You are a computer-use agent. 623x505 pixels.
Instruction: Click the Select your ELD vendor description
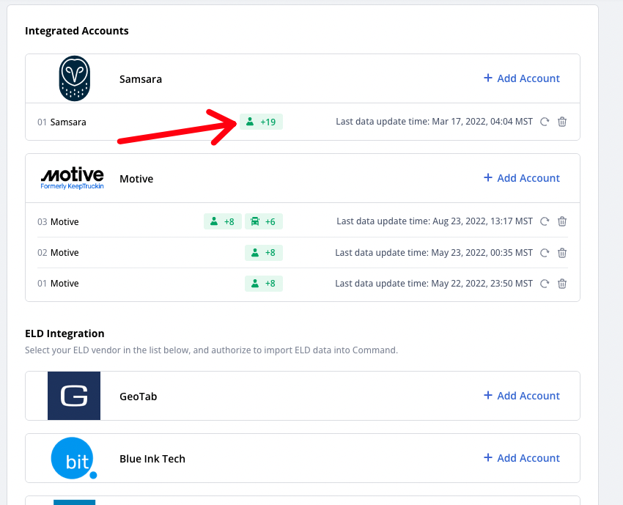click(x=211, y=350)
